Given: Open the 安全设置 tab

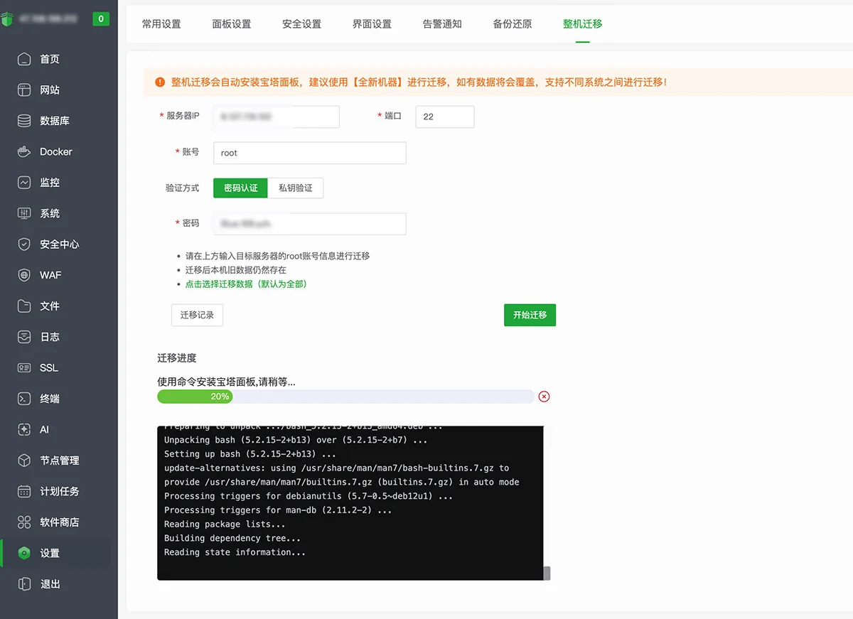Looking at the screenshot, I should tap(302, 24).
